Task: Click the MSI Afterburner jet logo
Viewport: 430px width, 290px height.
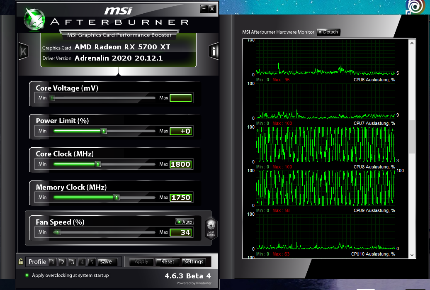Action: [x=34, y=19]
